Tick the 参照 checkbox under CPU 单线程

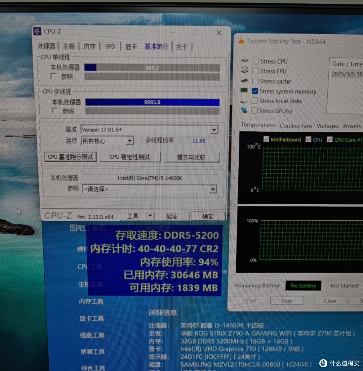click(x=53, y=76)
